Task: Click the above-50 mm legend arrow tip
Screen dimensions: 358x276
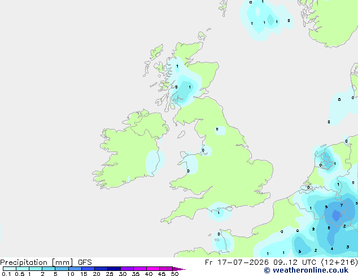Action: 179,269
